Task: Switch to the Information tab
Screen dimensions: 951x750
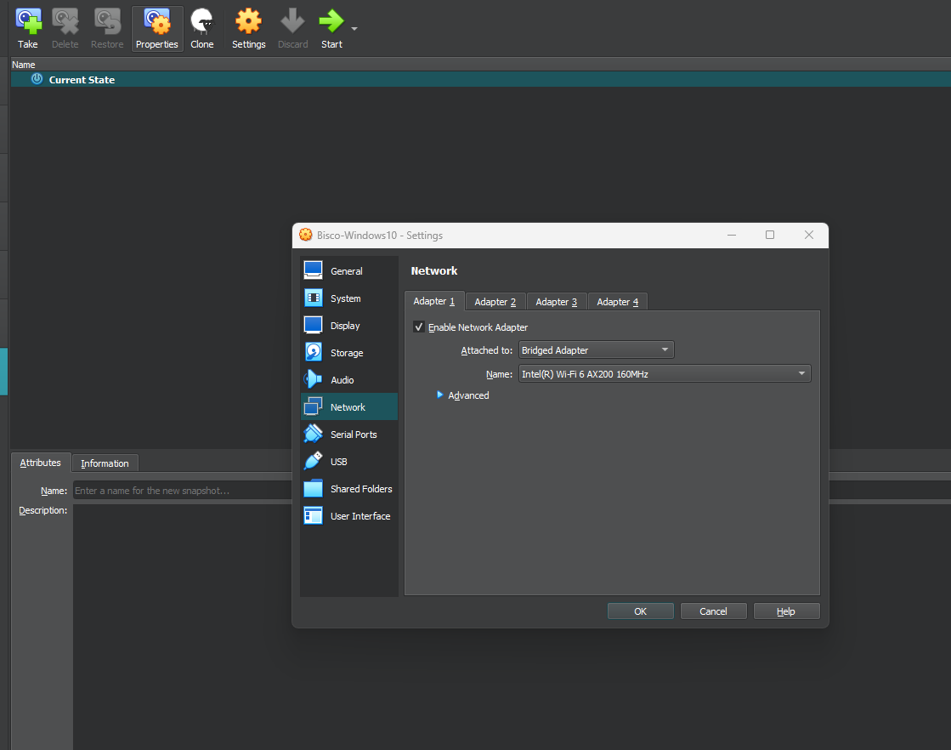Action: tap(105, 463)
